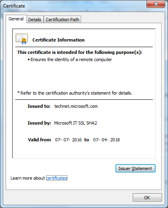Click the Issued by label

click(39, 123)
